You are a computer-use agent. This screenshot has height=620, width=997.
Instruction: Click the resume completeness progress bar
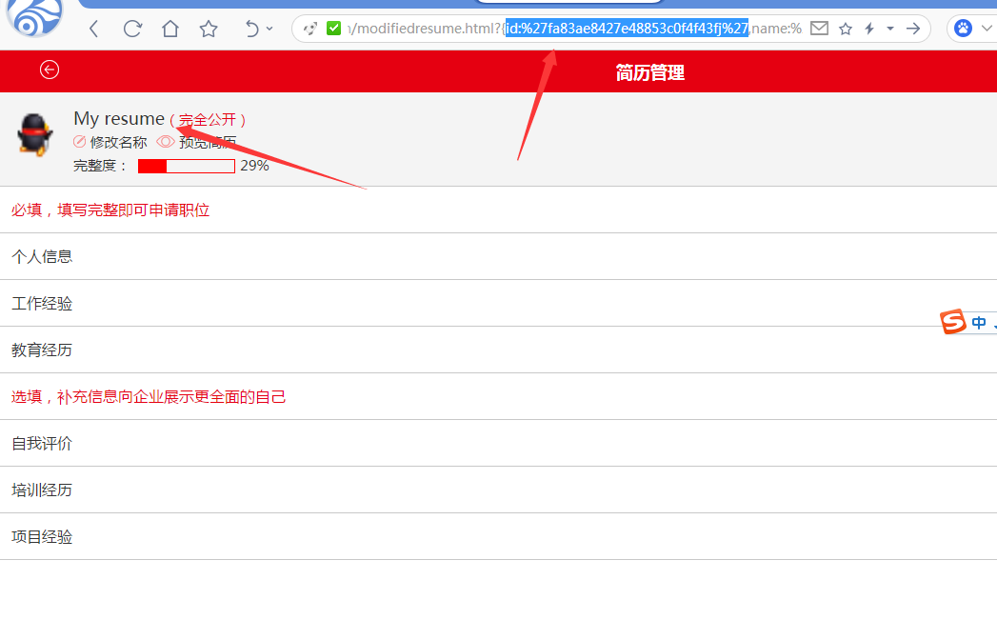[x=187, y=166]
